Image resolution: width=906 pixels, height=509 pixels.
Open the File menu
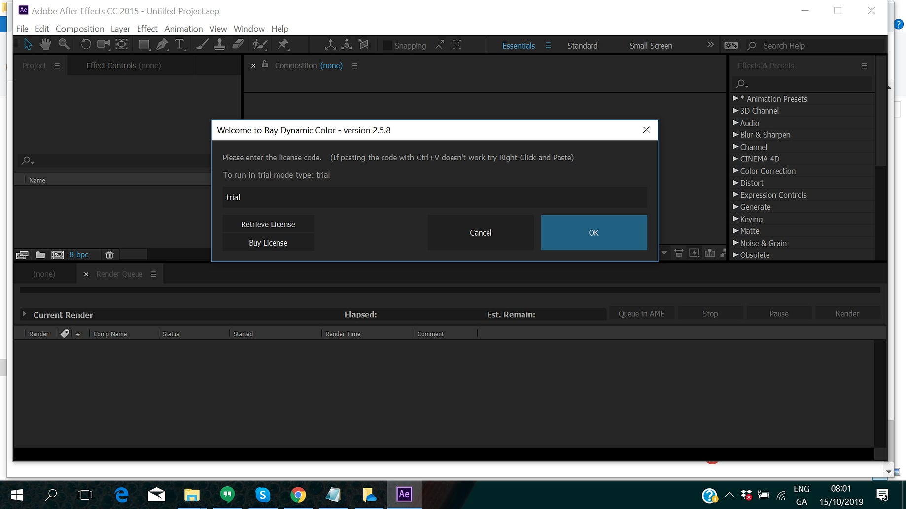[x=22, y=29]
